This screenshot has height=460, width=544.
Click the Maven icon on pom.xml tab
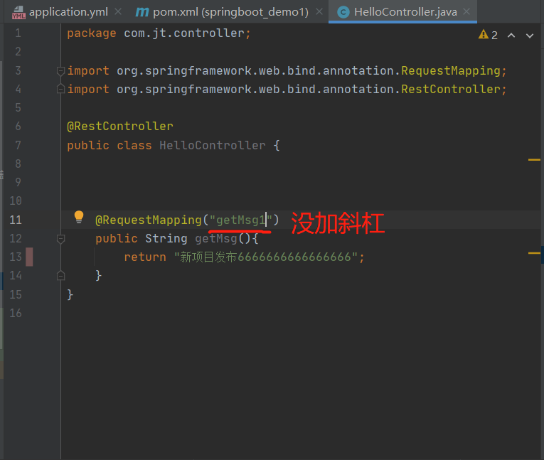coord(142,12)
